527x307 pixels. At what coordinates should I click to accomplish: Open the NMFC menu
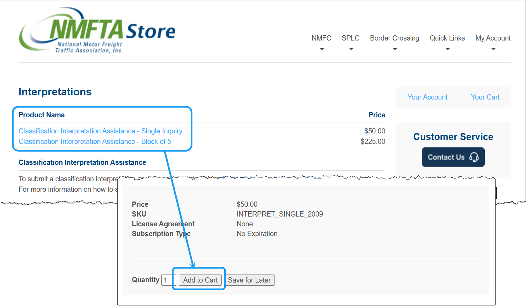(321, 38)
